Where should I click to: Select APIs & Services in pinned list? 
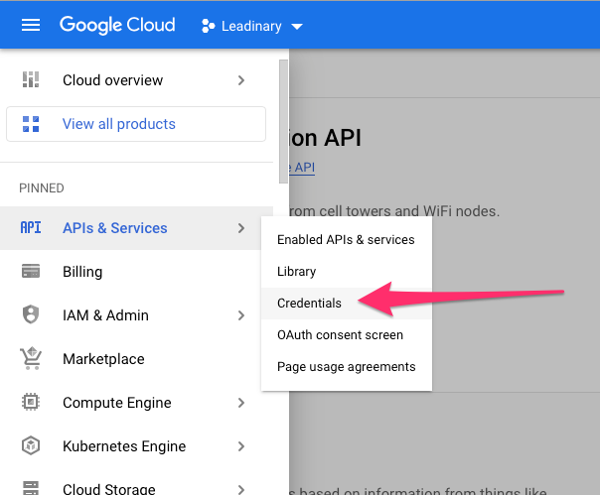137,228
